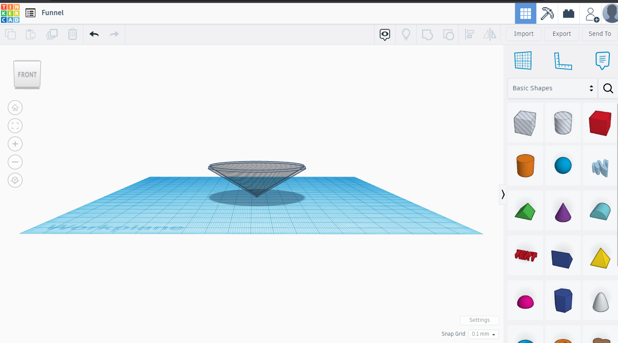
Task: Click the Settings button above Snap Grid
Action: click(480, 320)
